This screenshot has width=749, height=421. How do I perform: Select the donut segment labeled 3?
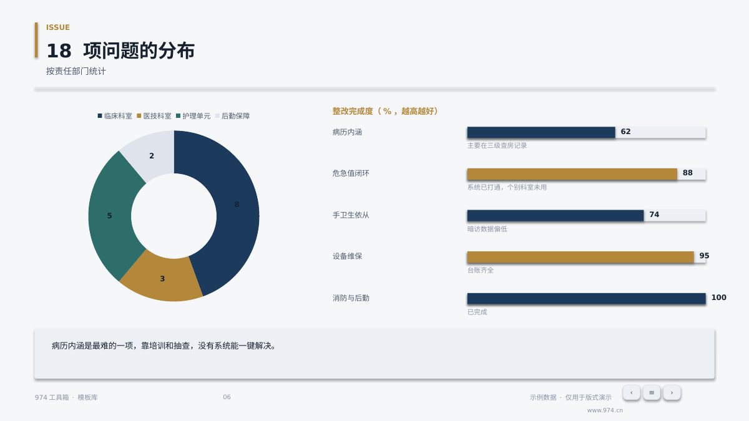tap(162, 279)
